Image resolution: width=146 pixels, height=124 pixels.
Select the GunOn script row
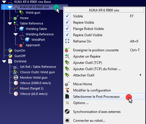click(x=20, y=50)
